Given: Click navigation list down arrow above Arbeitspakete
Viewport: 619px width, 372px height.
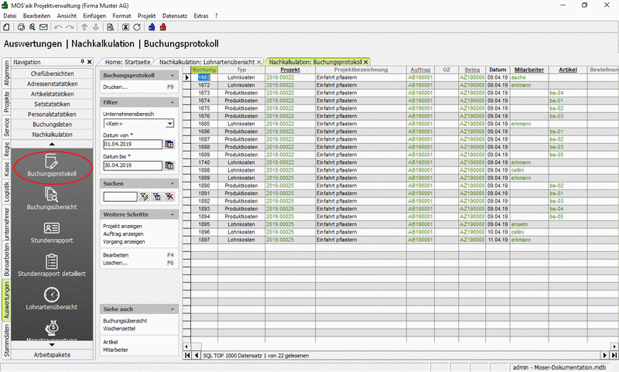Looking at the screenshot, I should [52, 345].
